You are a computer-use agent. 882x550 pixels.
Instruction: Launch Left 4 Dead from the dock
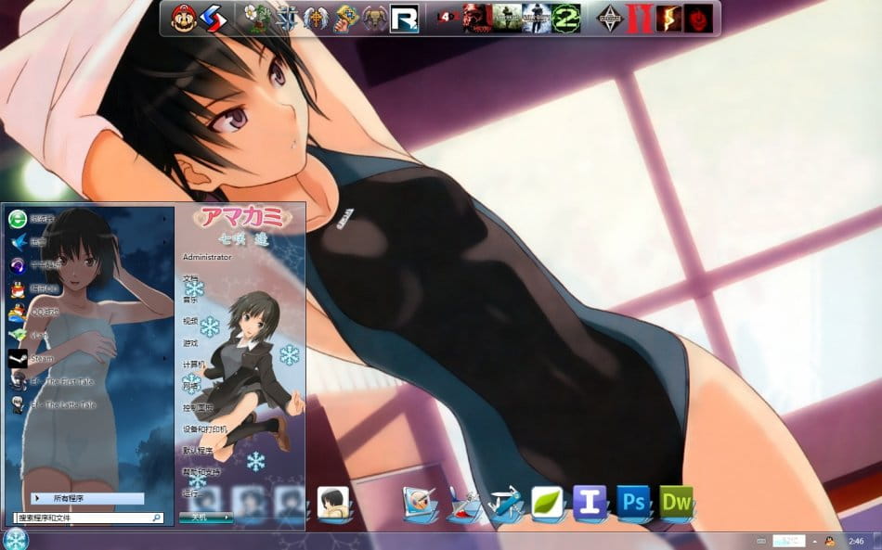[x=448, y=19]
